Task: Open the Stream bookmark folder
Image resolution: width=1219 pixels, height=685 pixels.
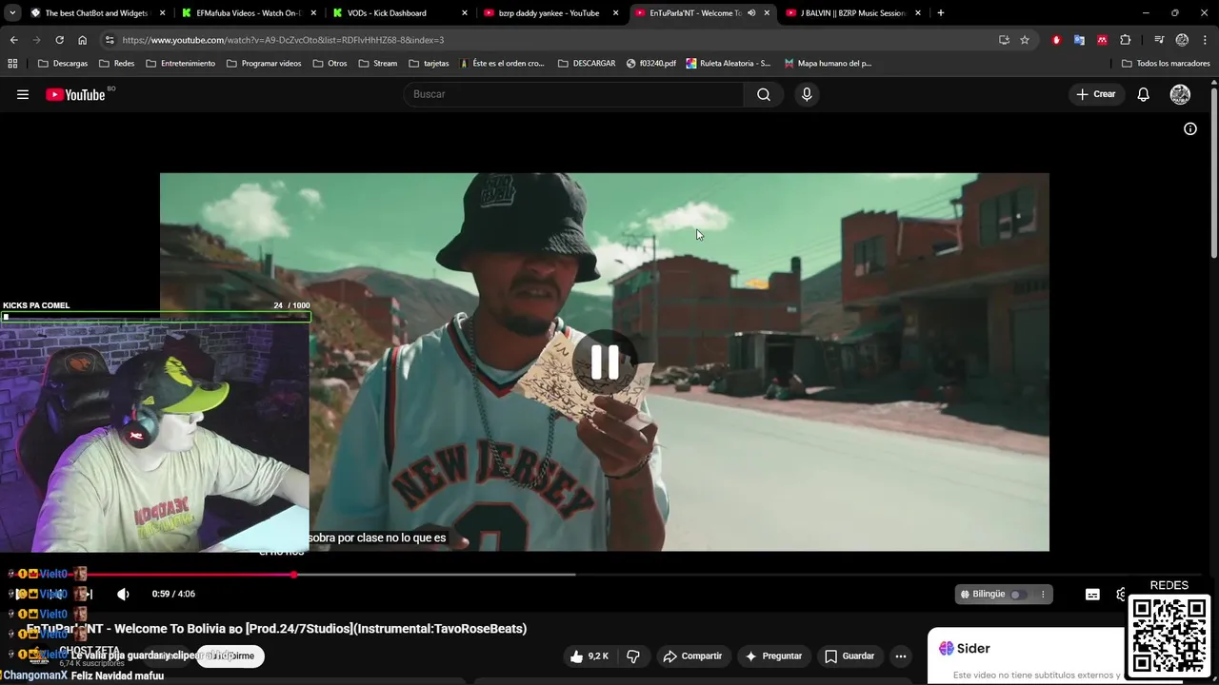Action: (x=378, y=64)
